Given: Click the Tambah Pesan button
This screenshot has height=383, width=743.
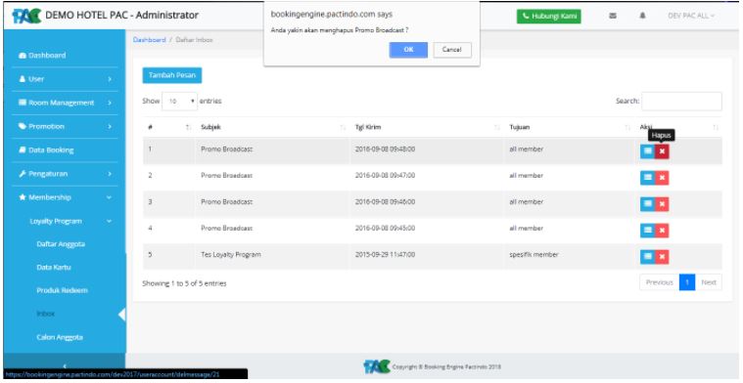Looking at the screenshot, I should coord(172,75).
